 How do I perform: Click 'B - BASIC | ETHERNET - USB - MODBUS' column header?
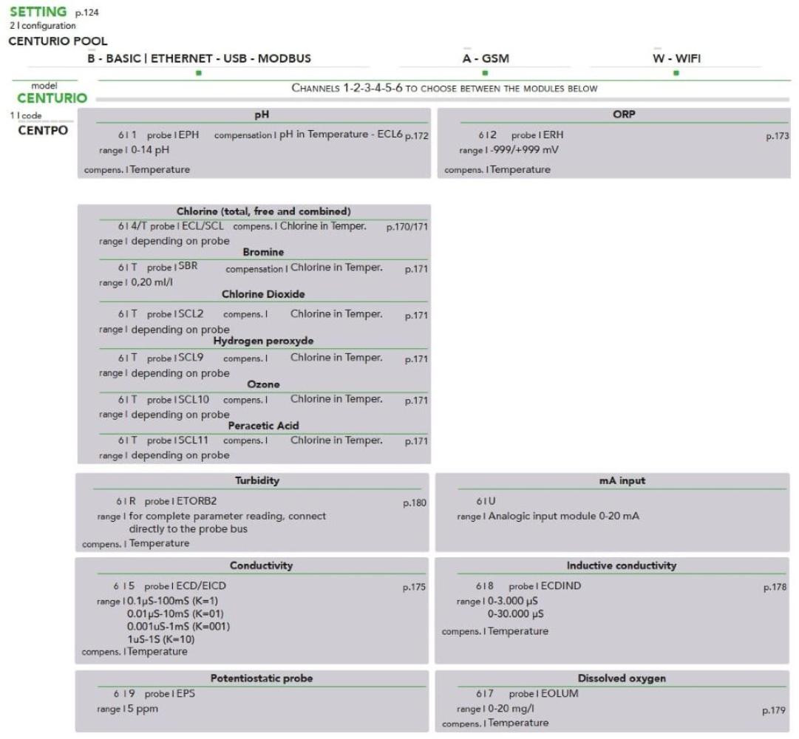click(200, 58)
